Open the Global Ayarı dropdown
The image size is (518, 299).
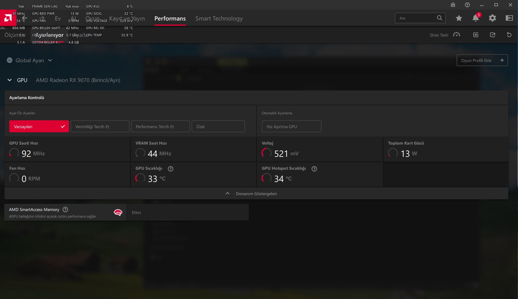[30, 60]
